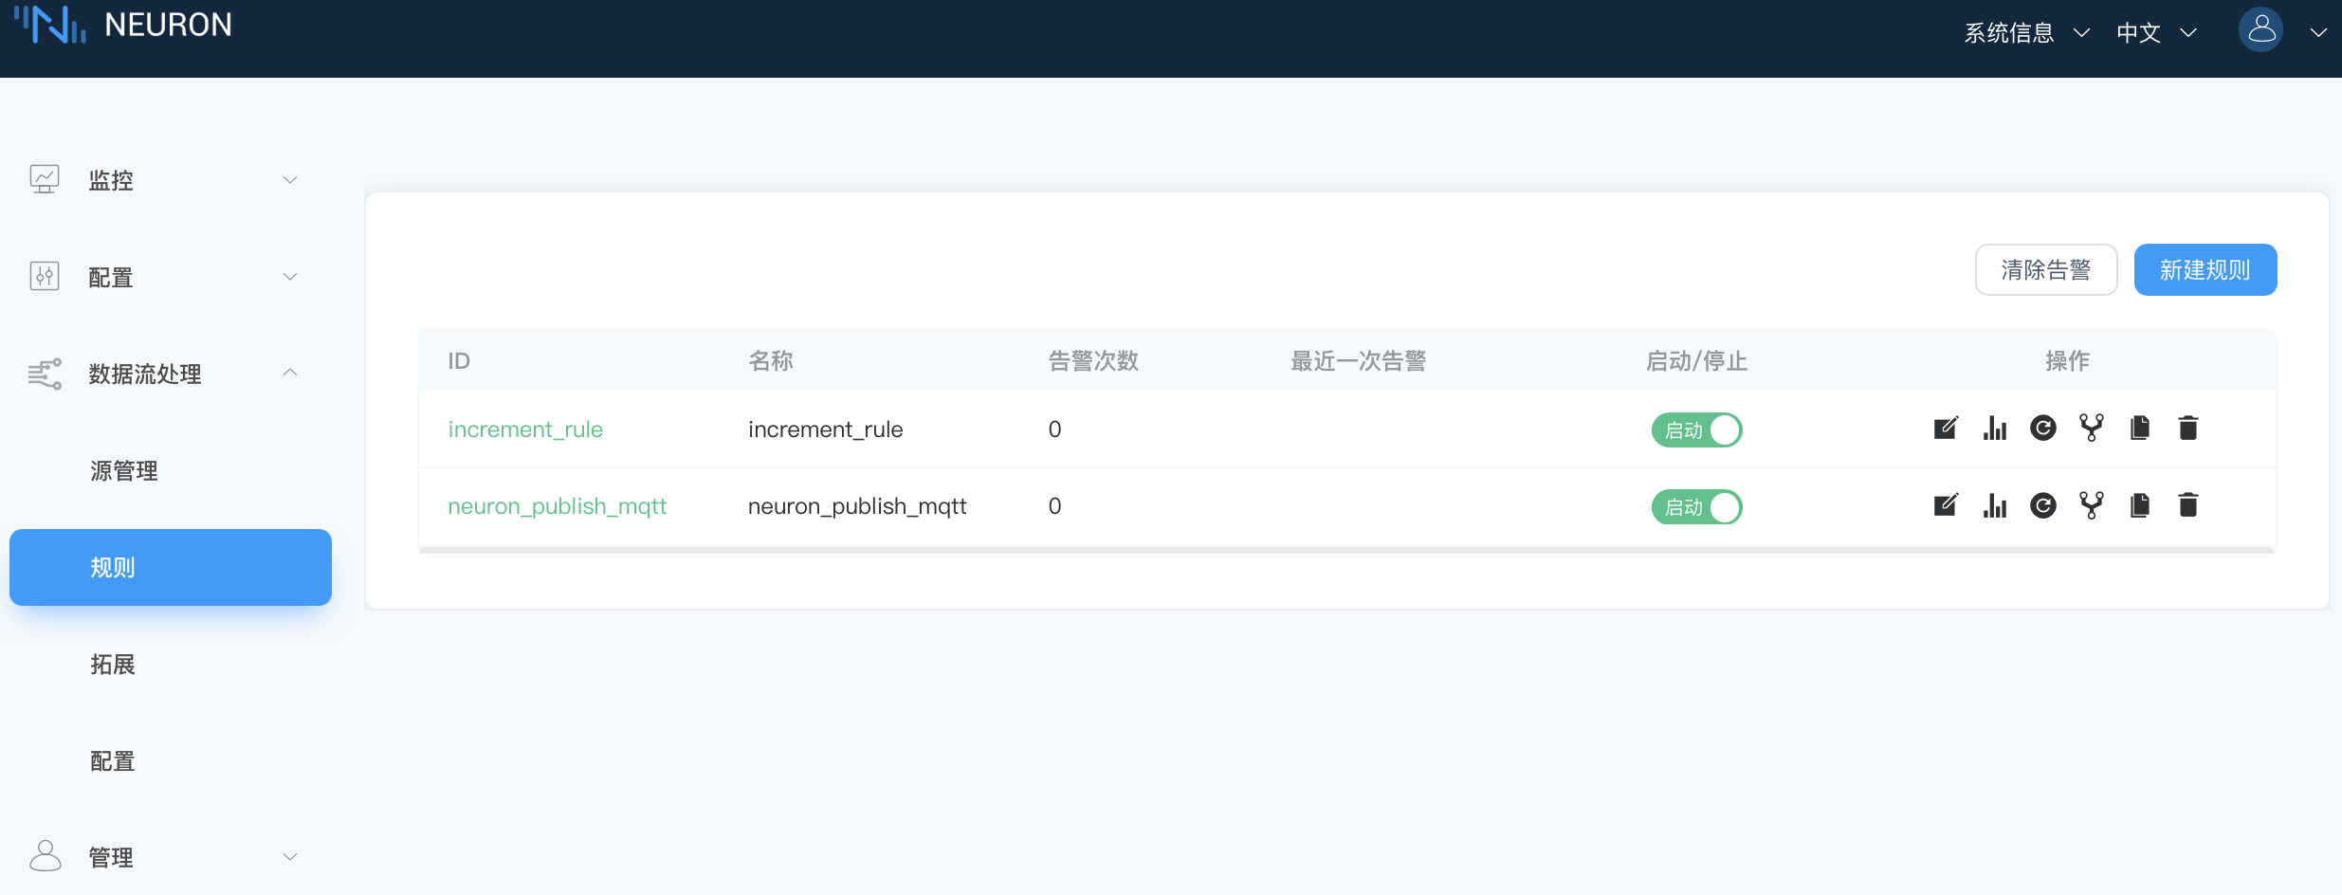Image resolution: width=2342 pixels, height=895 pixels.
Task: Open the 管理 menu label
Action: 111,857
